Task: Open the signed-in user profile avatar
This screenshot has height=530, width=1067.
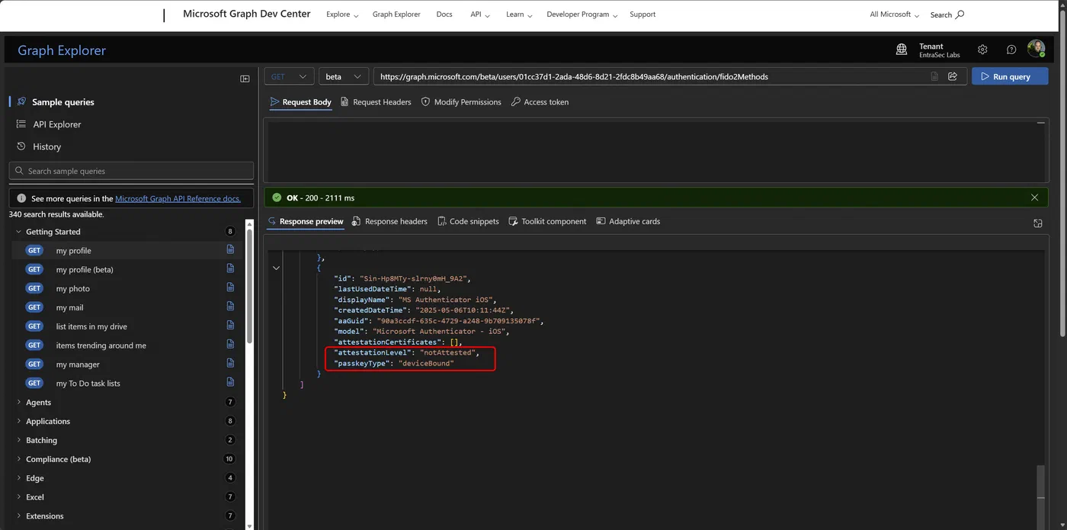Action: coord(1036,49)
